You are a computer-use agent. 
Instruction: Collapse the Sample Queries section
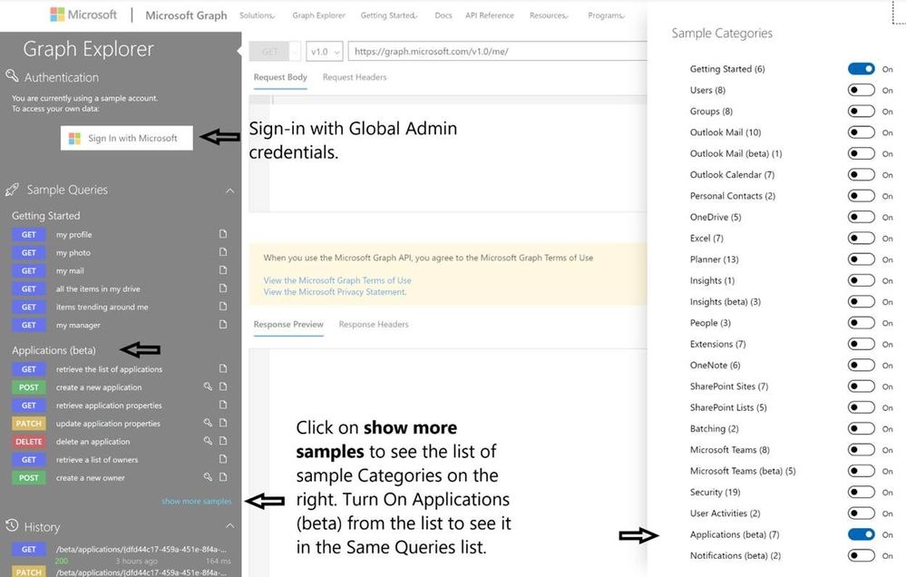point(230,191)
